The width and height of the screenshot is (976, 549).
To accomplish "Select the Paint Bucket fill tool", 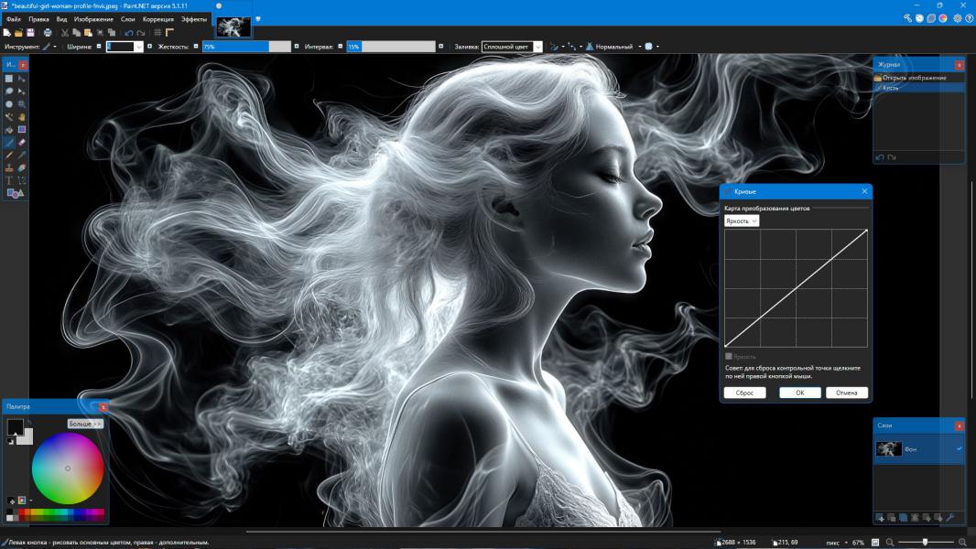I will (x=9, y=130).
